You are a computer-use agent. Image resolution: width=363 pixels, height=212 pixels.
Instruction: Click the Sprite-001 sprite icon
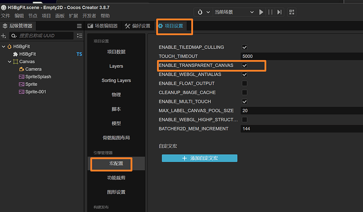click(x=22, y=92)
